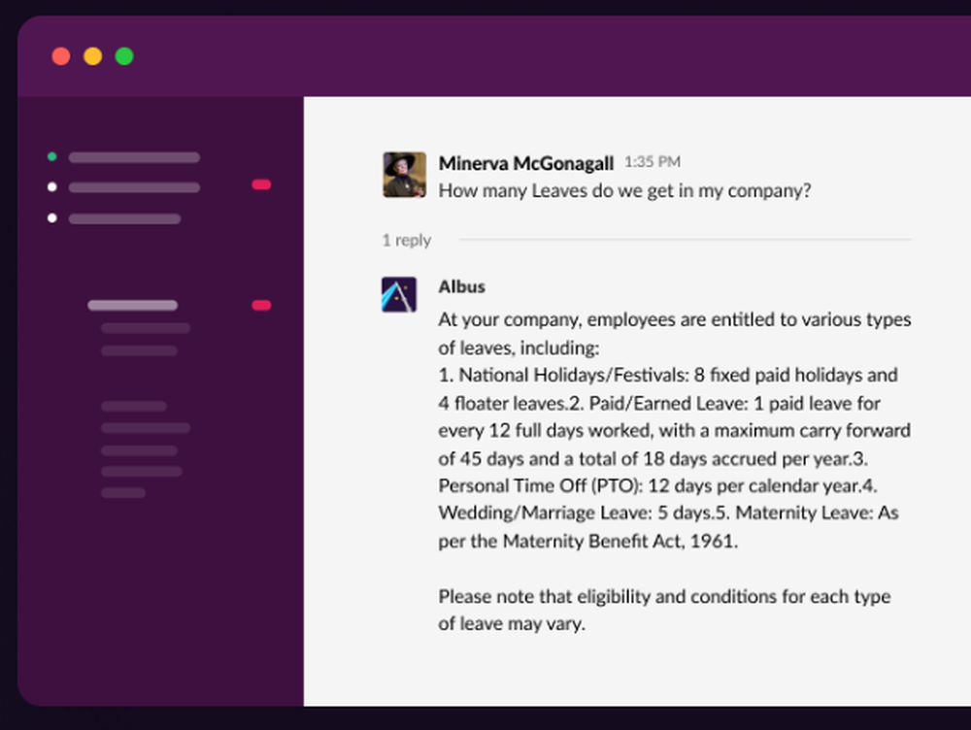The height and width of the screenshot is (730, 971).
Task: Select the sidebar item with green status dot
Action: [124, 157]
